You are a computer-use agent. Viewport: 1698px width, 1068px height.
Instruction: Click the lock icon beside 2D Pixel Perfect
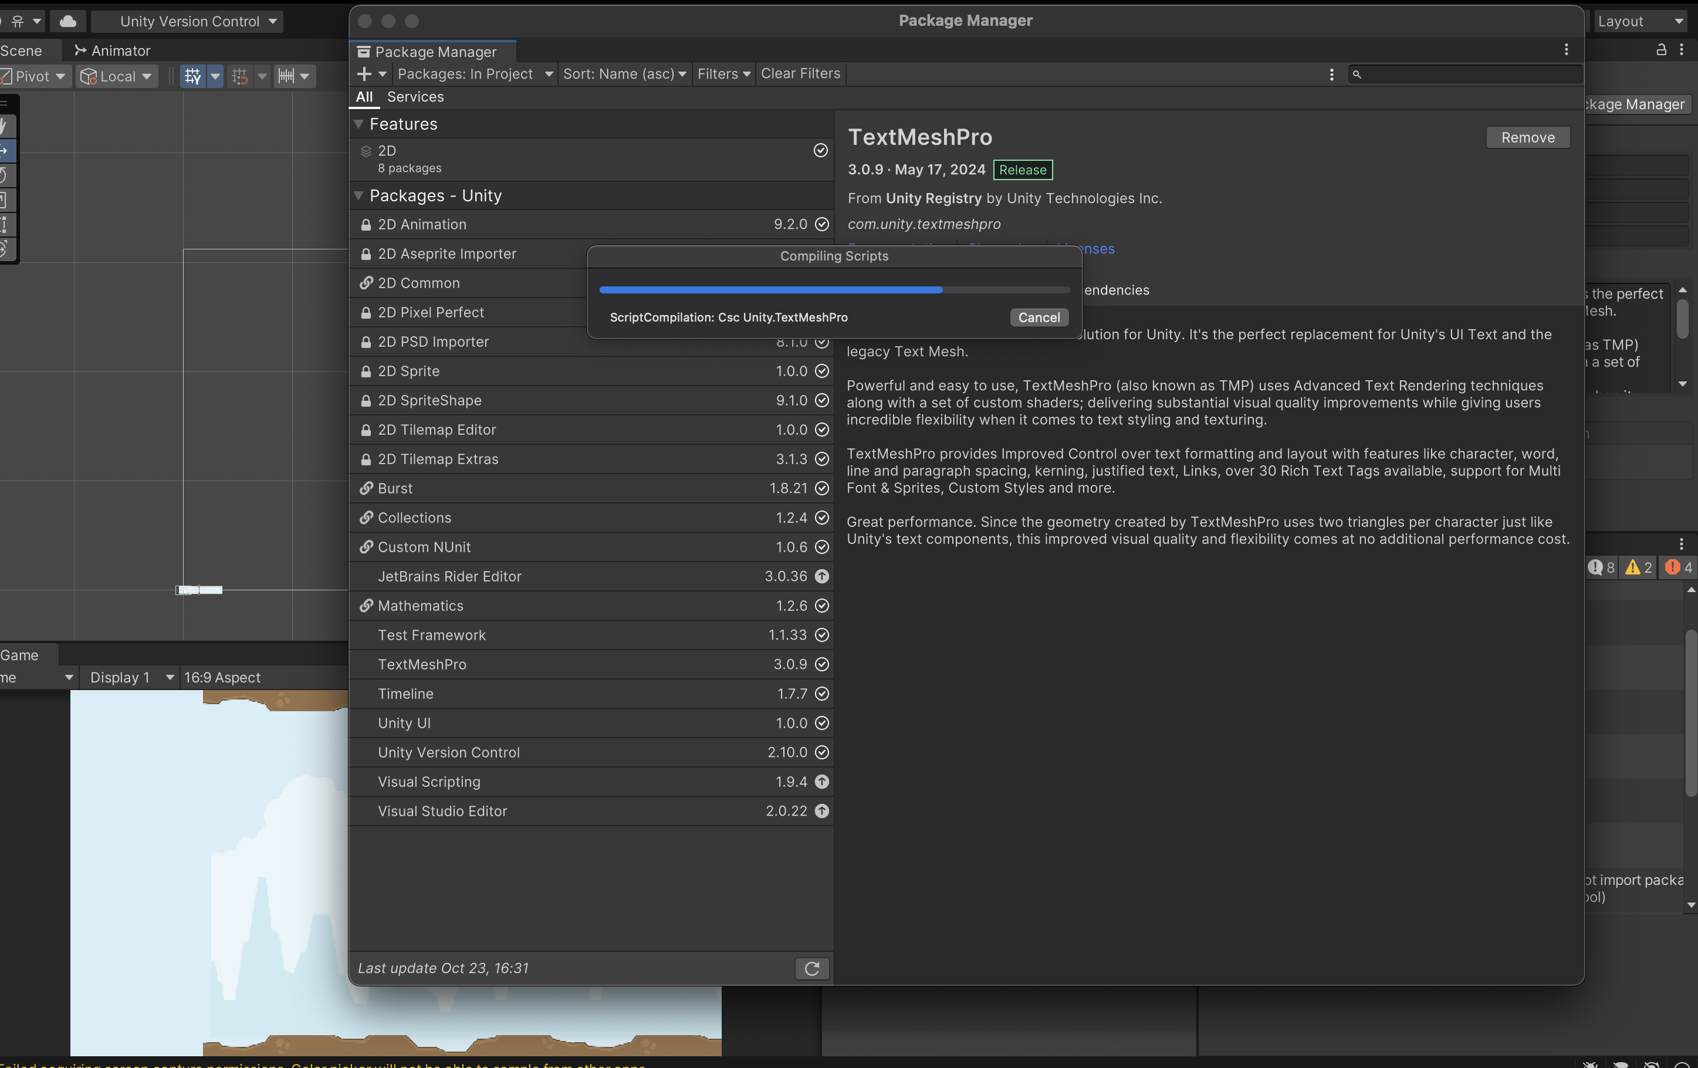(366, 313)
